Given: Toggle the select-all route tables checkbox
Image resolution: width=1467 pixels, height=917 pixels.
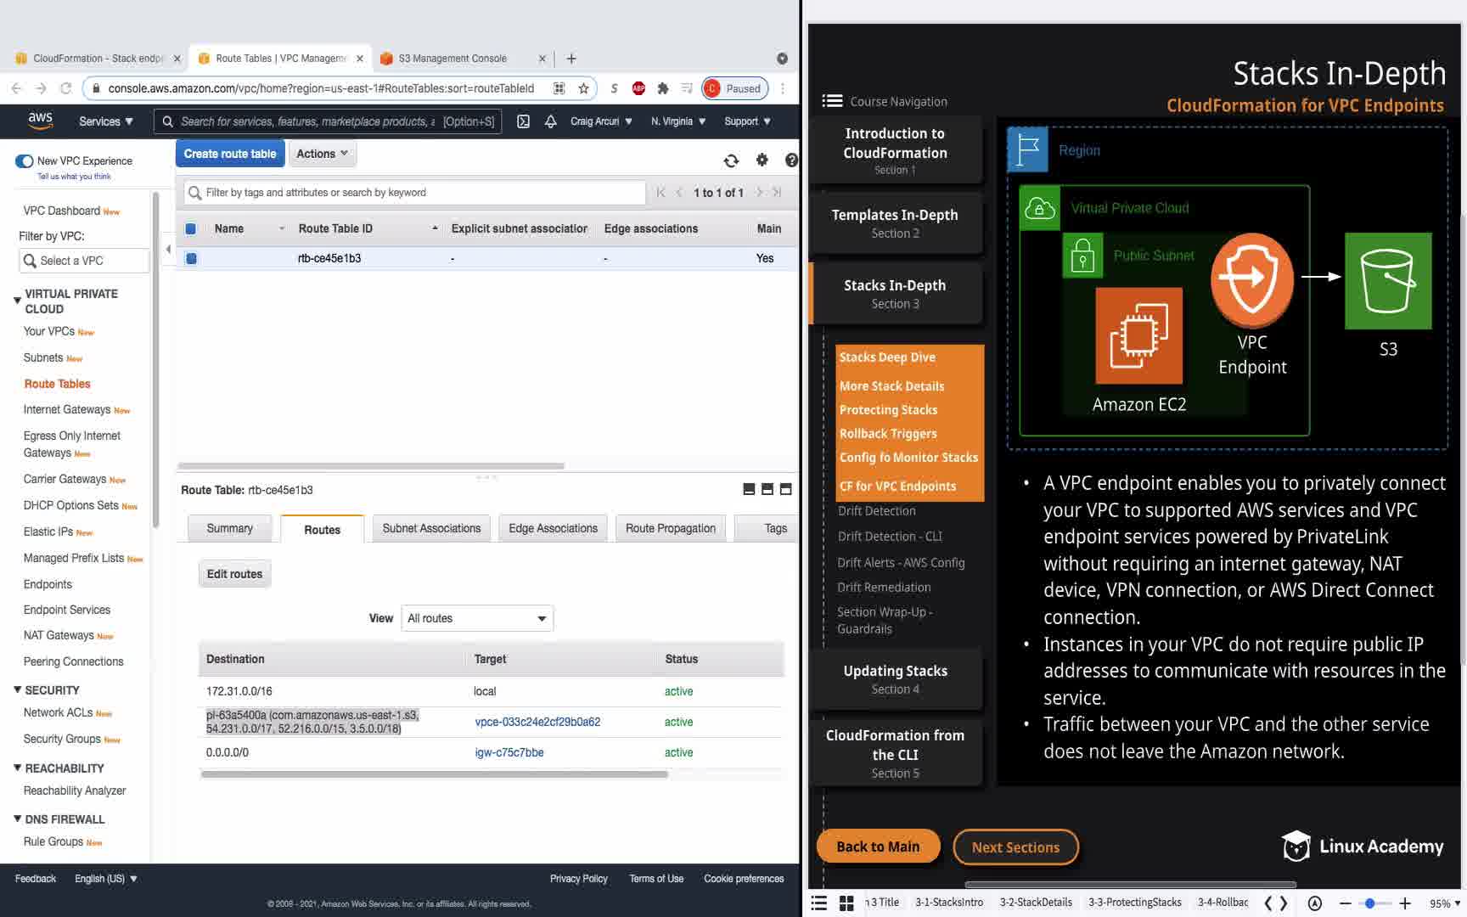Looking at the screenshot, I should [x=191, y=228].
